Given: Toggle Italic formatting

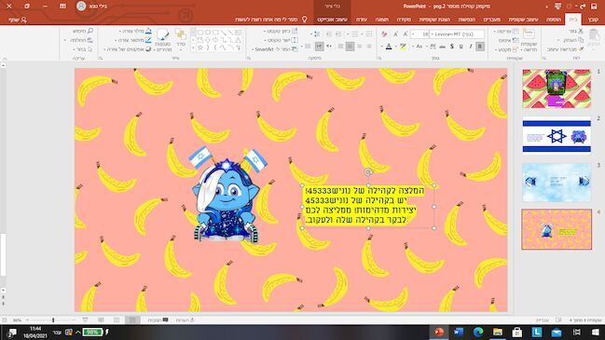Looking at the screenshot, I should click(471, 47).
